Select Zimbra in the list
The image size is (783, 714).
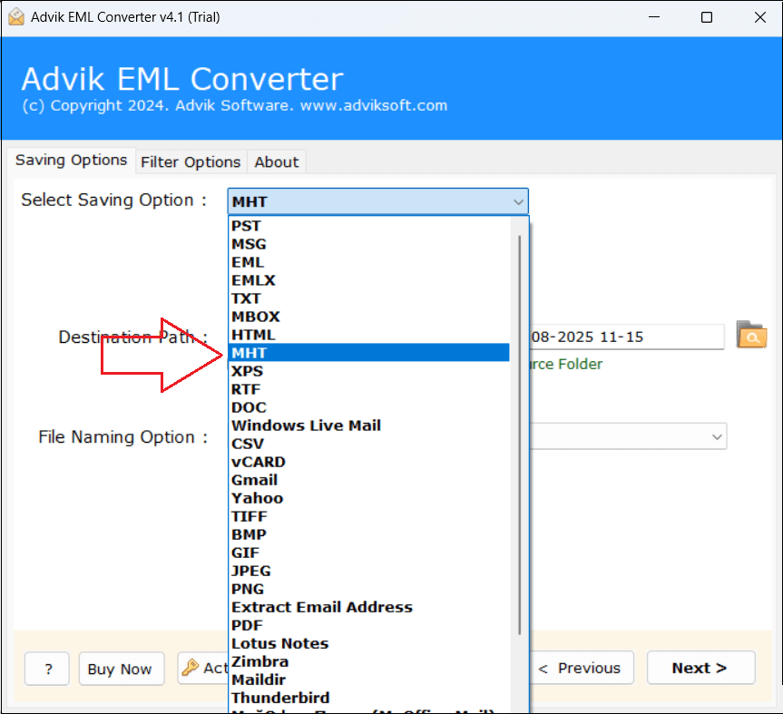(x=368, y=661)
